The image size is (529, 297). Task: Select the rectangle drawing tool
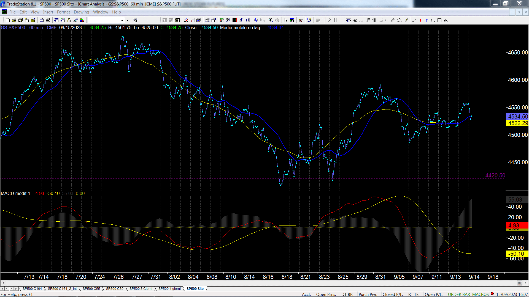tap(439, 20)
